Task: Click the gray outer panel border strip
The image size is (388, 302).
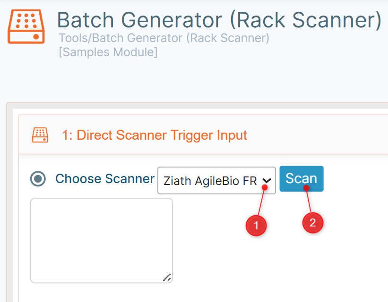Action: coord(9,202)
